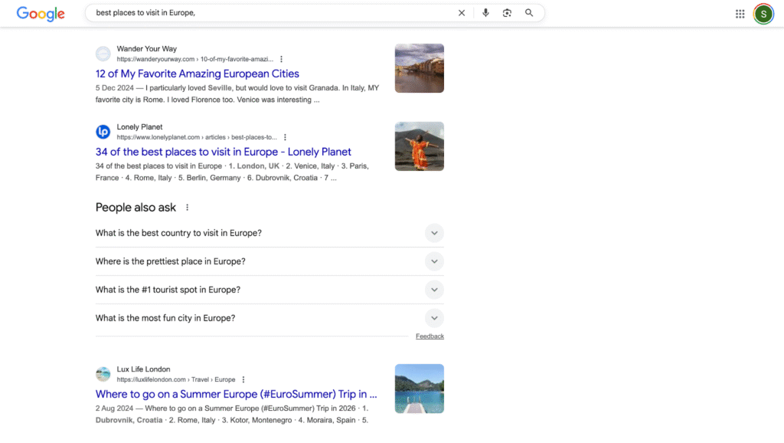Open "12 of My Favorite Amazing European Cities" link
This screenshot has width=784, height=443.
click(x=198, y=74)
